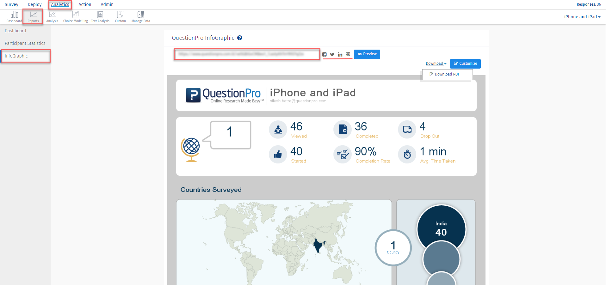606x285 pixels.
Task: Open the Analytics menu
Action: [x=60, y=4]
